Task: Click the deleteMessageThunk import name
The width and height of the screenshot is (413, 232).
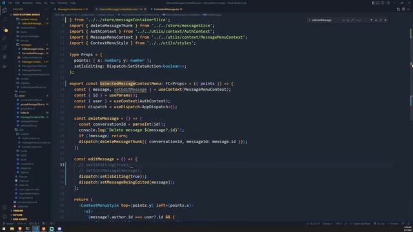Action: pos(112,26)
